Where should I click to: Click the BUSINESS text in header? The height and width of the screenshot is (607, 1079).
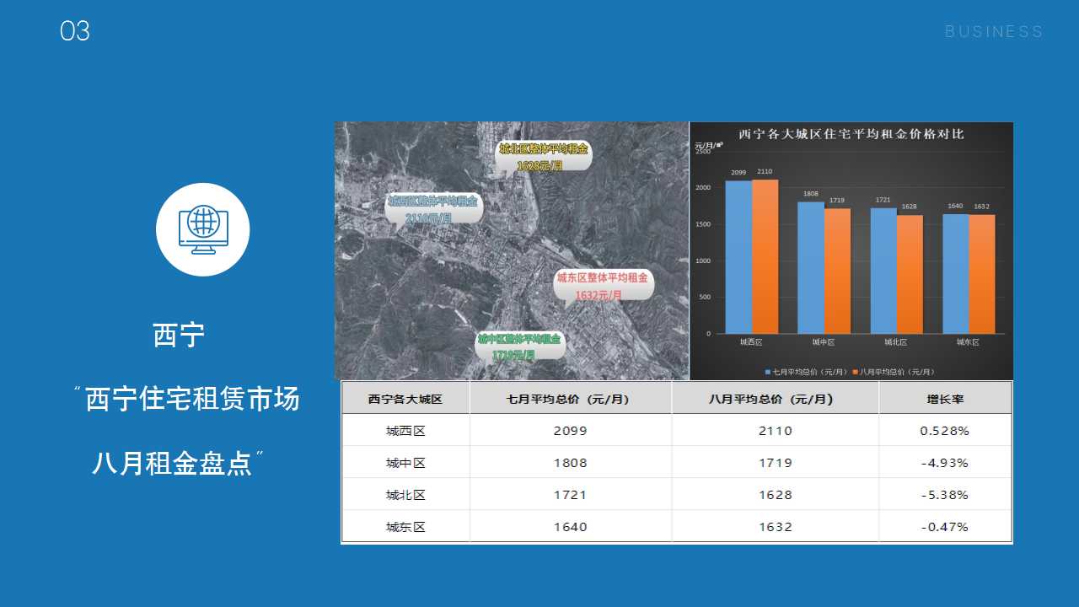[x=994, y=32]
